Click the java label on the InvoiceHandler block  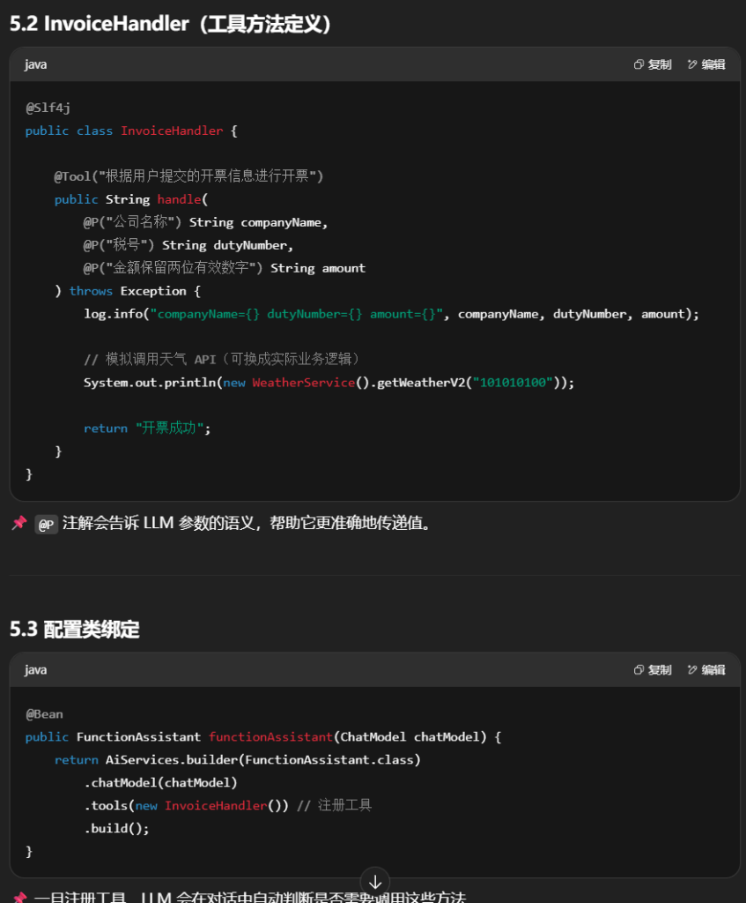pyautogui.click(x=36, y=64)
